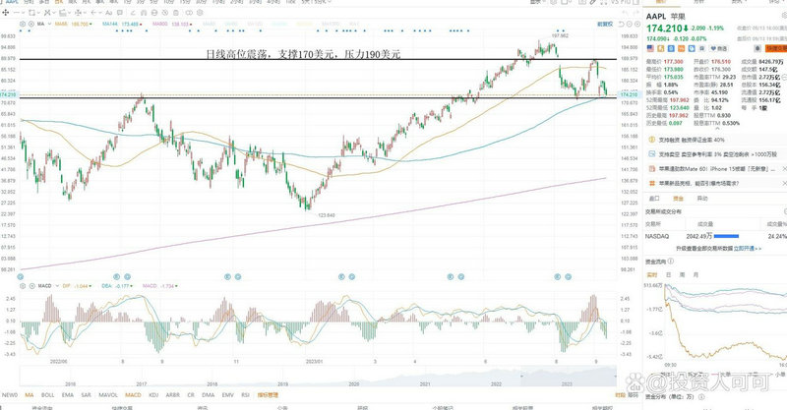
Task: Open 指标管理 indicator management
Action: pos(268,395)
